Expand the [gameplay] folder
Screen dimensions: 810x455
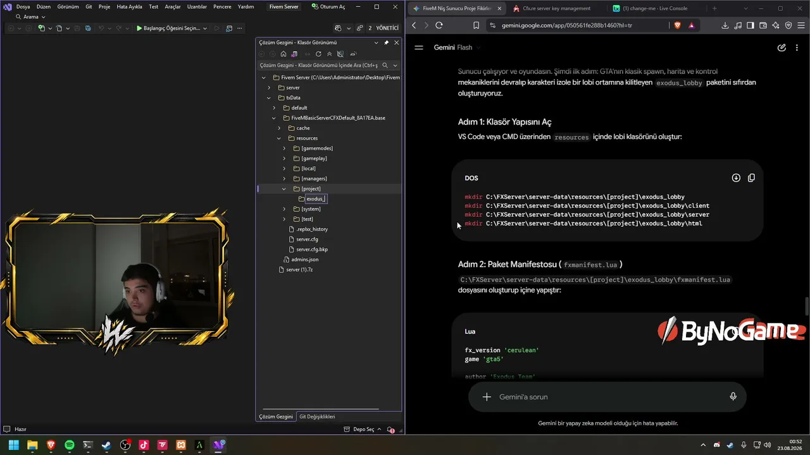click(284, 159)
